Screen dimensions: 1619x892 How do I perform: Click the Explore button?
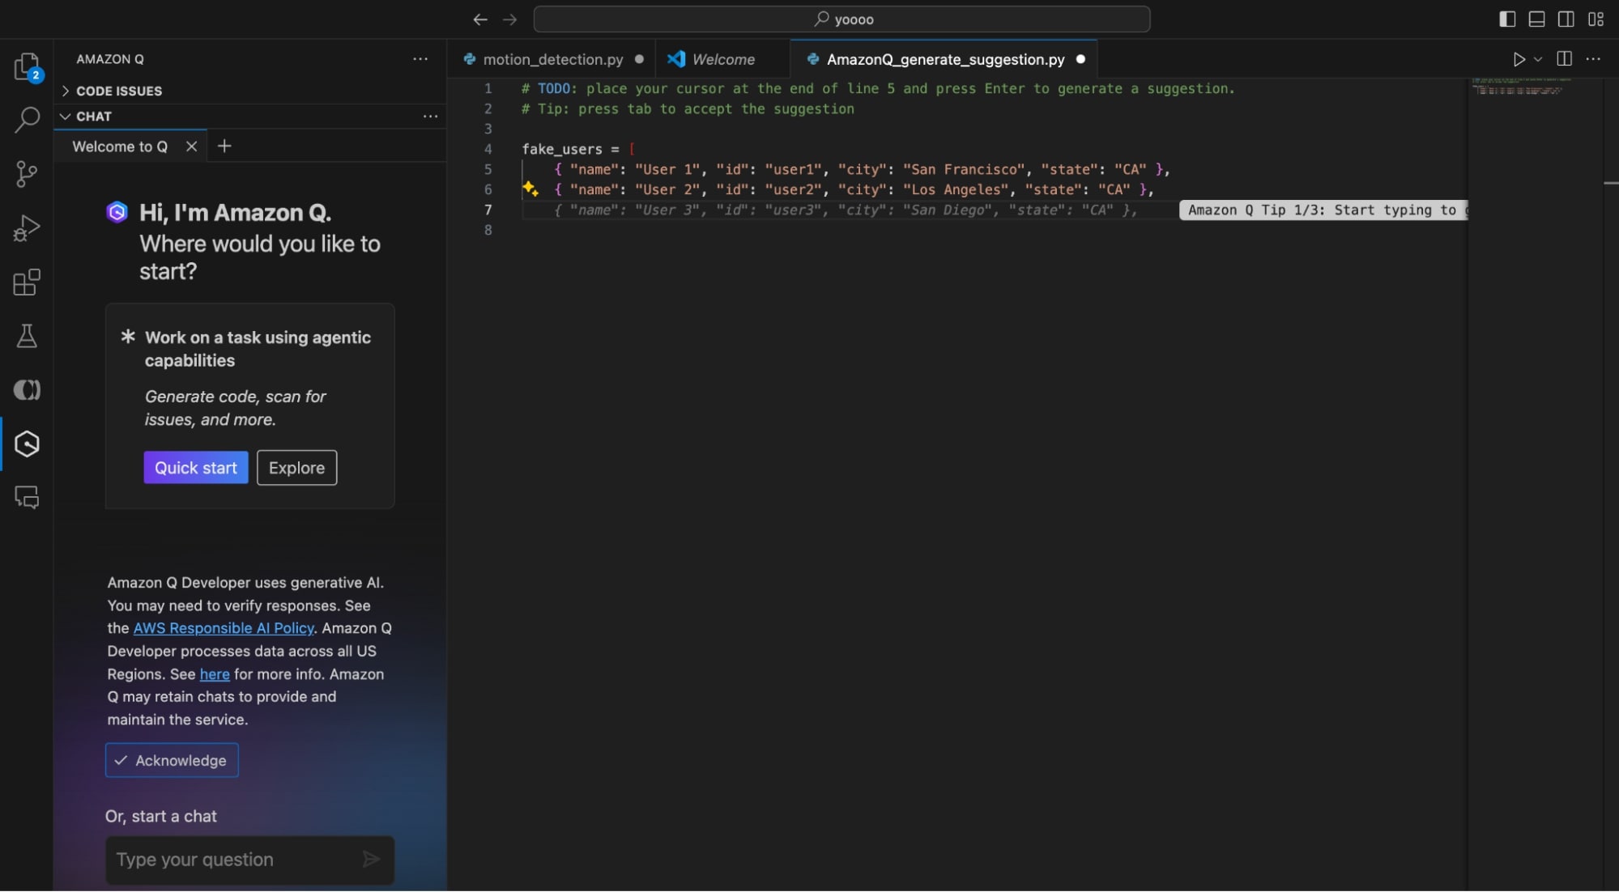296,468
